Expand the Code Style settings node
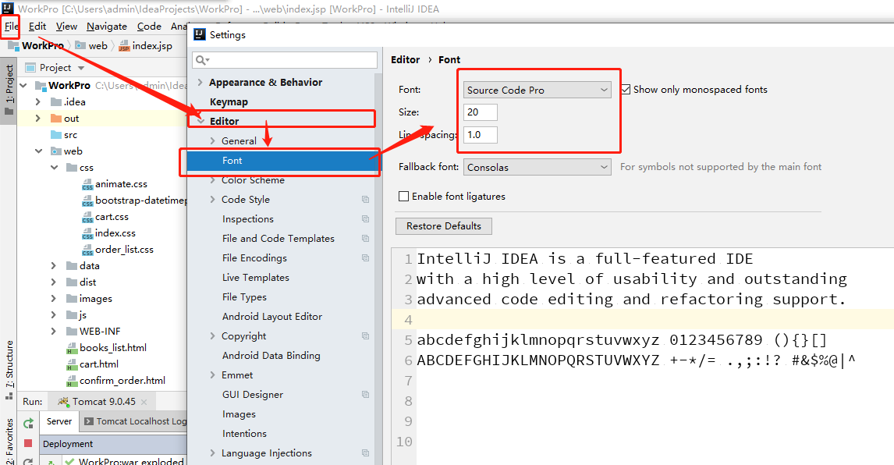 (x=212, y=200)
